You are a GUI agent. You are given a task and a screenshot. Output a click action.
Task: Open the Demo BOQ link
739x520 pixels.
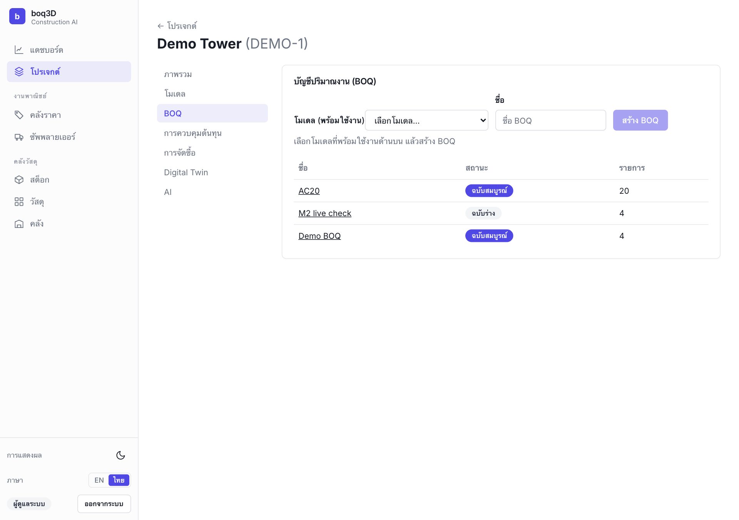[319, 236]
